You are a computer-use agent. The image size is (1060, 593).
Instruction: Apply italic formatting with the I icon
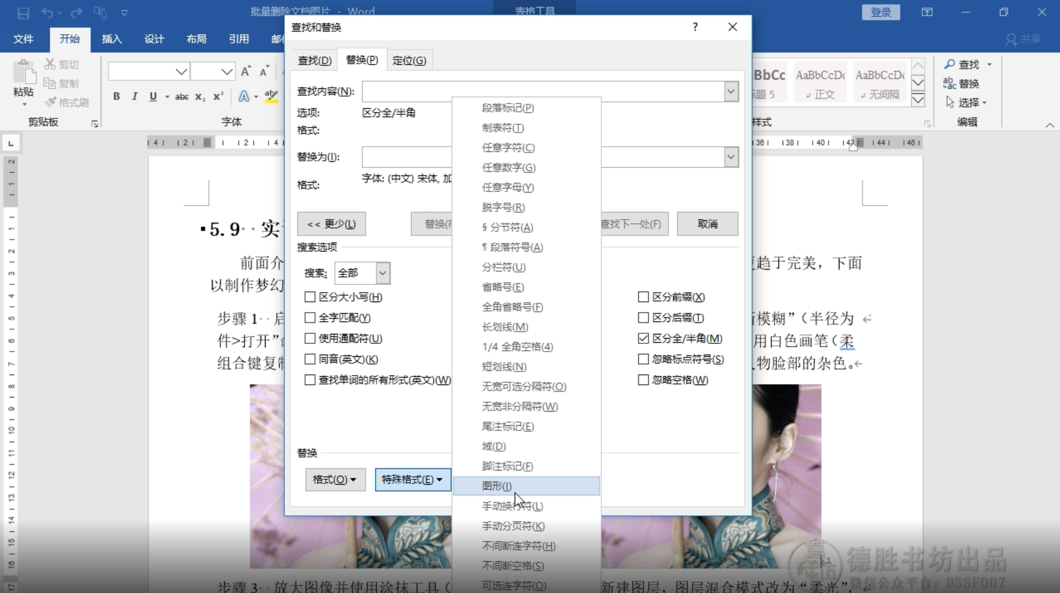pyautogui.click(x=134, y=96)
